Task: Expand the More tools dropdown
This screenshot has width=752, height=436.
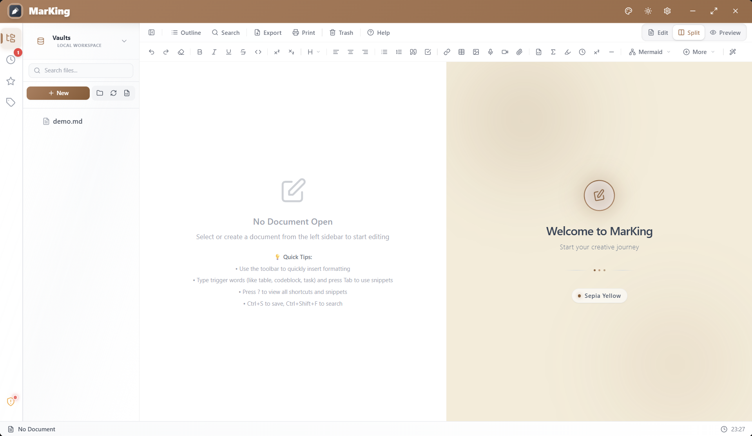Action: (x=699, y=52)
